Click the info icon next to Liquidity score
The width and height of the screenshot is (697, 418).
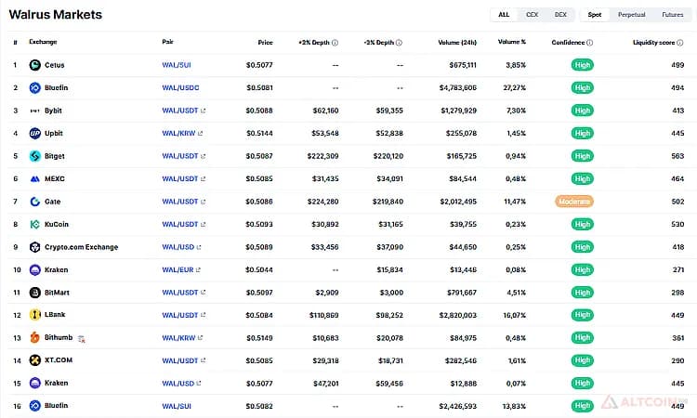point(679,43)
